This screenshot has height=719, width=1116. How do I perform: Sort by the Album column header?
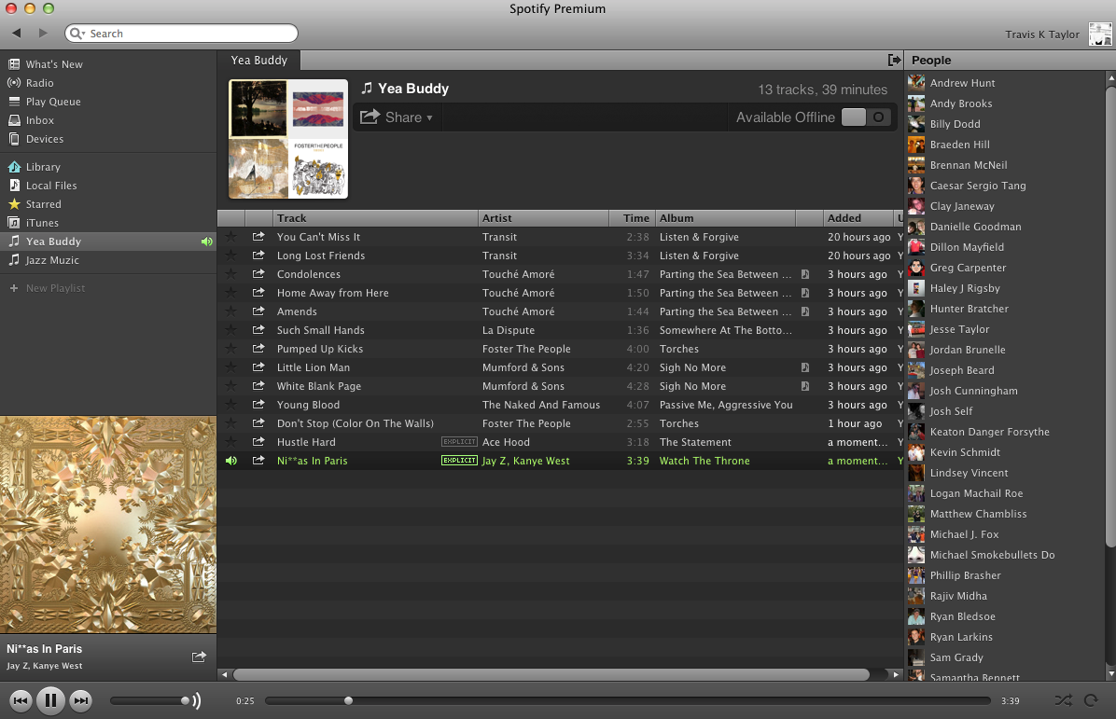click(x=724, y=218)
